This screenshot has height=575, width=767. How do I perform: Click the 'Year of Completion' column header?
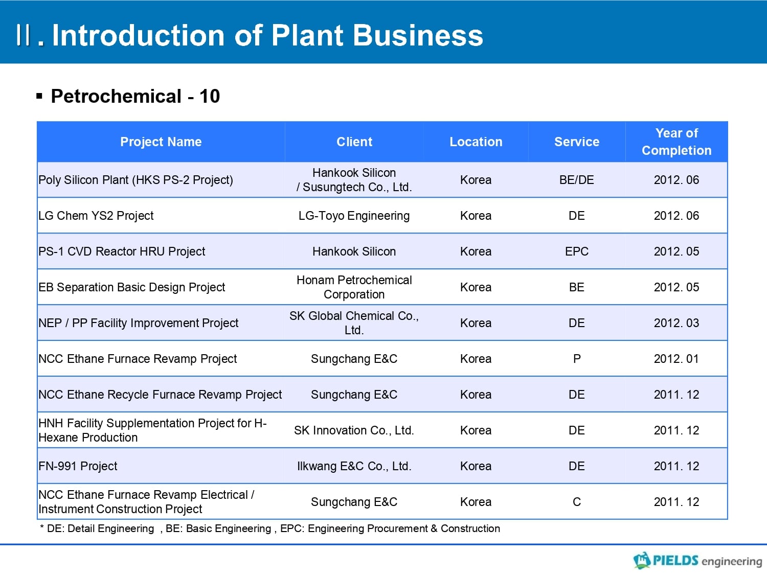(x=676, y=142)
